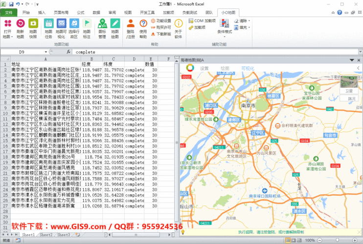Screen dimensions: 363x244
Task: Take a map snapshot with 地图快照
Action: (x=33, y=29)
